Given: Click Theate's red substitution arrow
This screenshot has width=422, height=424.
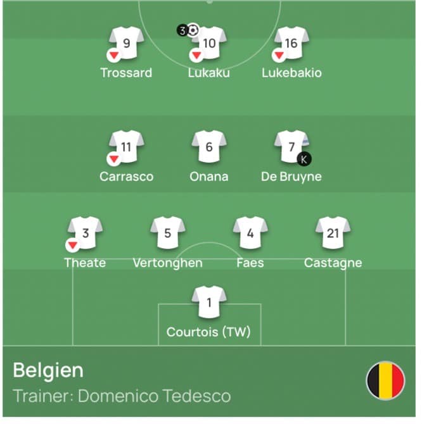Looking at the screenshot, I should [72, 245].
